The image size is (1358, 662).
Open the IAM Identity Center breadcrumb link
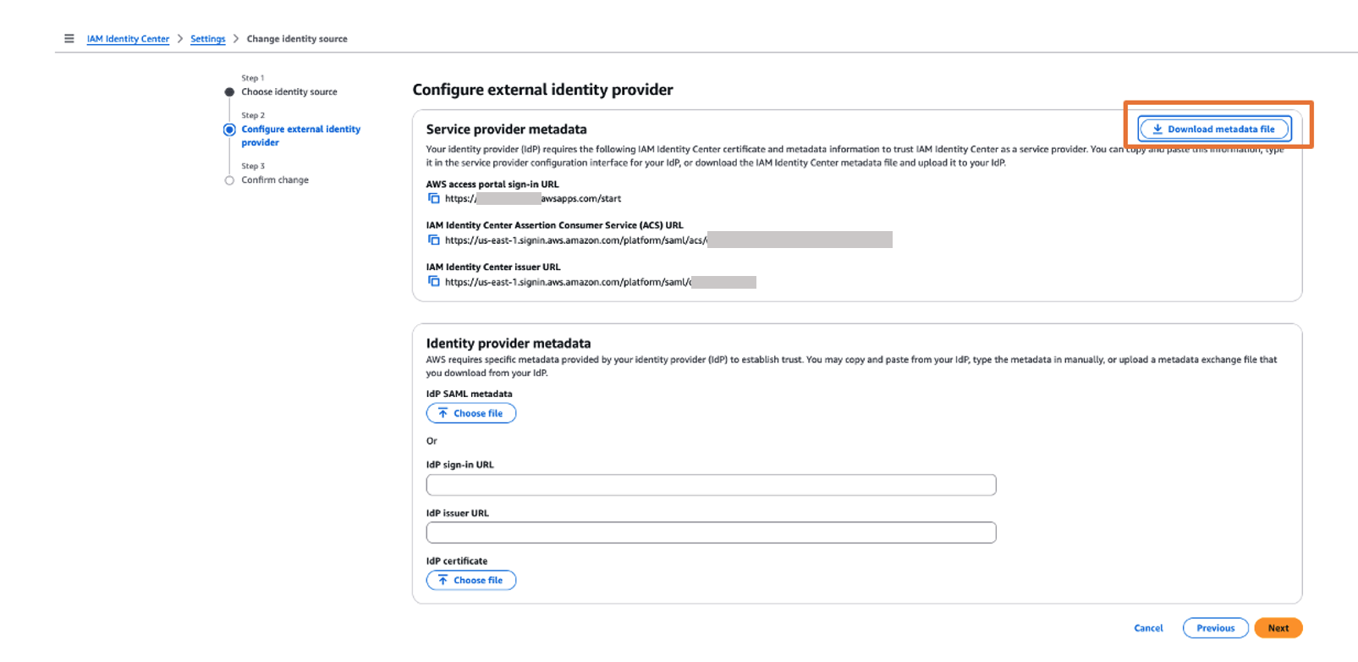[x=128, y=38]
